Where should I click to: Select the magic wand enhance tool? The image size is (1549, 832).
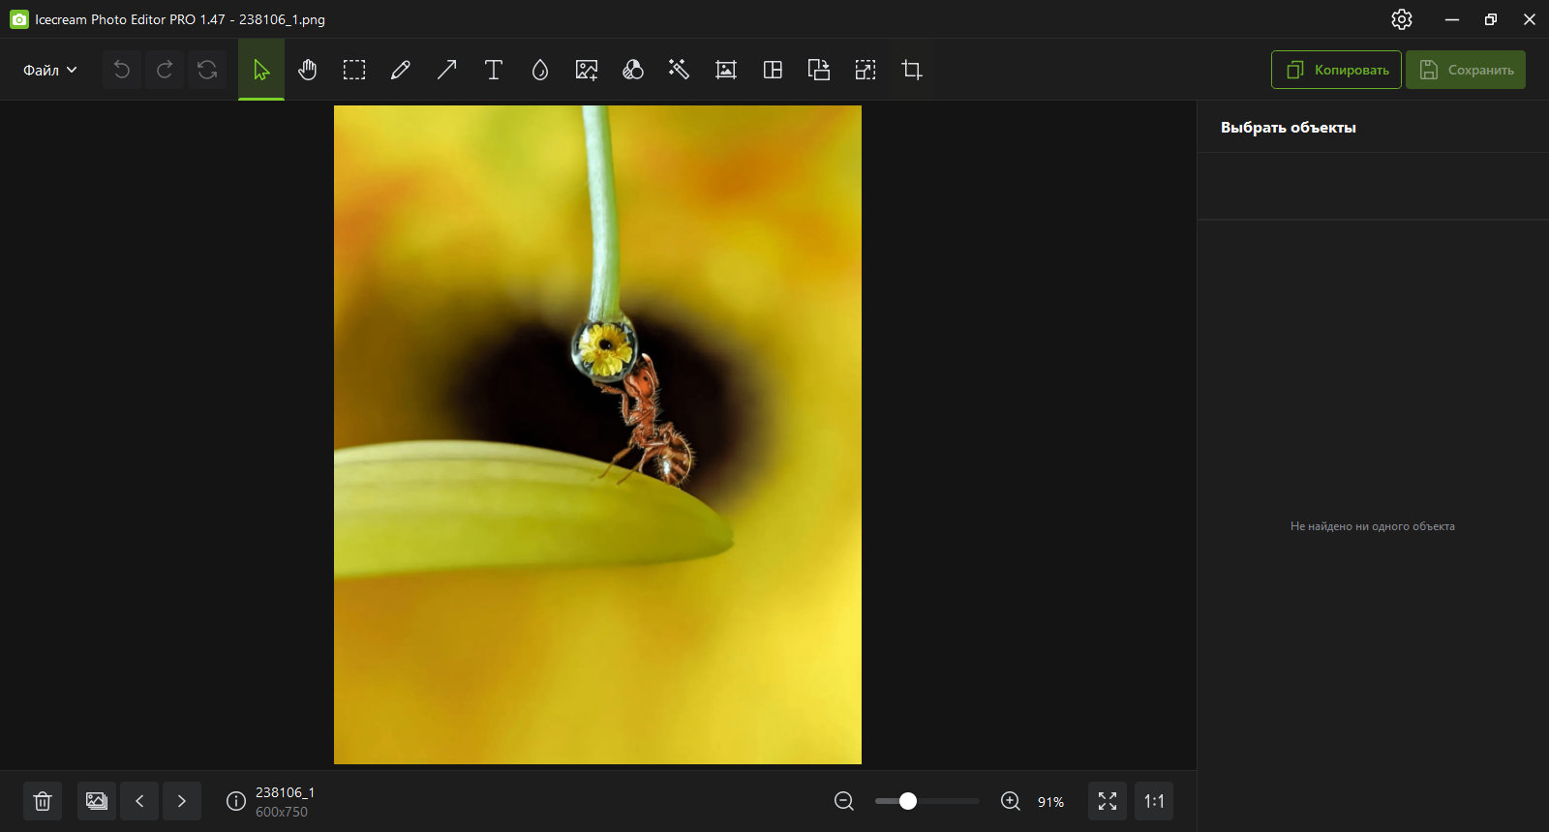(679, 70)
